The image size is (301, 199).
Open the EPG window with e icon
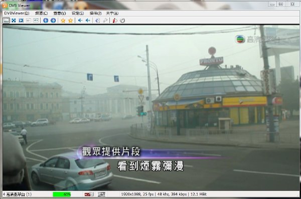(x=97, y=21)
